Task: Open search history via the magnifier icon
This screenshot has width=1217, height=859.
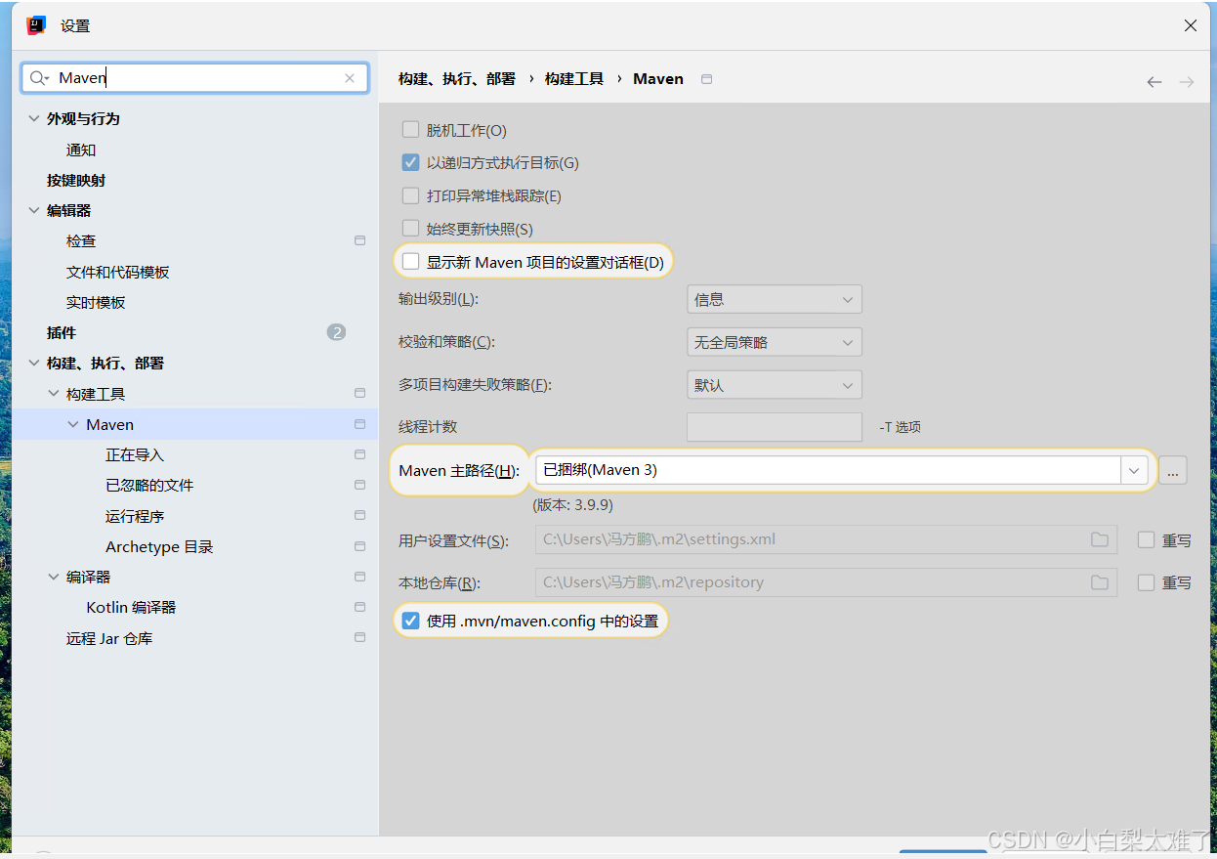Action: tap(39, 78)
